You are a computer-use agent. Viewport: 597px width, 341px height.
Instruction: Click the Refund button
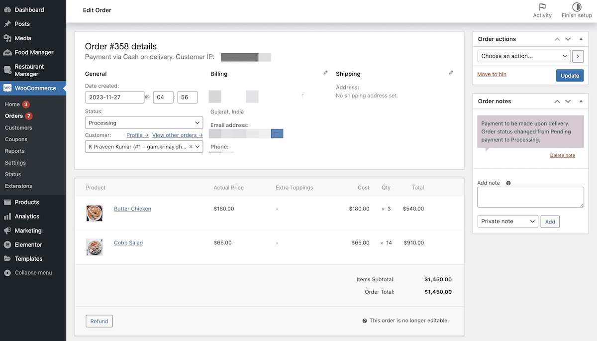tap(99, 321)
